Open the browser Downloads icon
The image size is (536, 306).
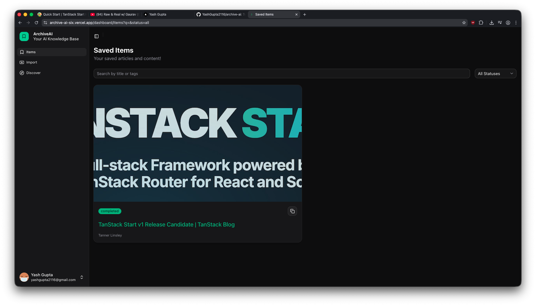[491, 23]
